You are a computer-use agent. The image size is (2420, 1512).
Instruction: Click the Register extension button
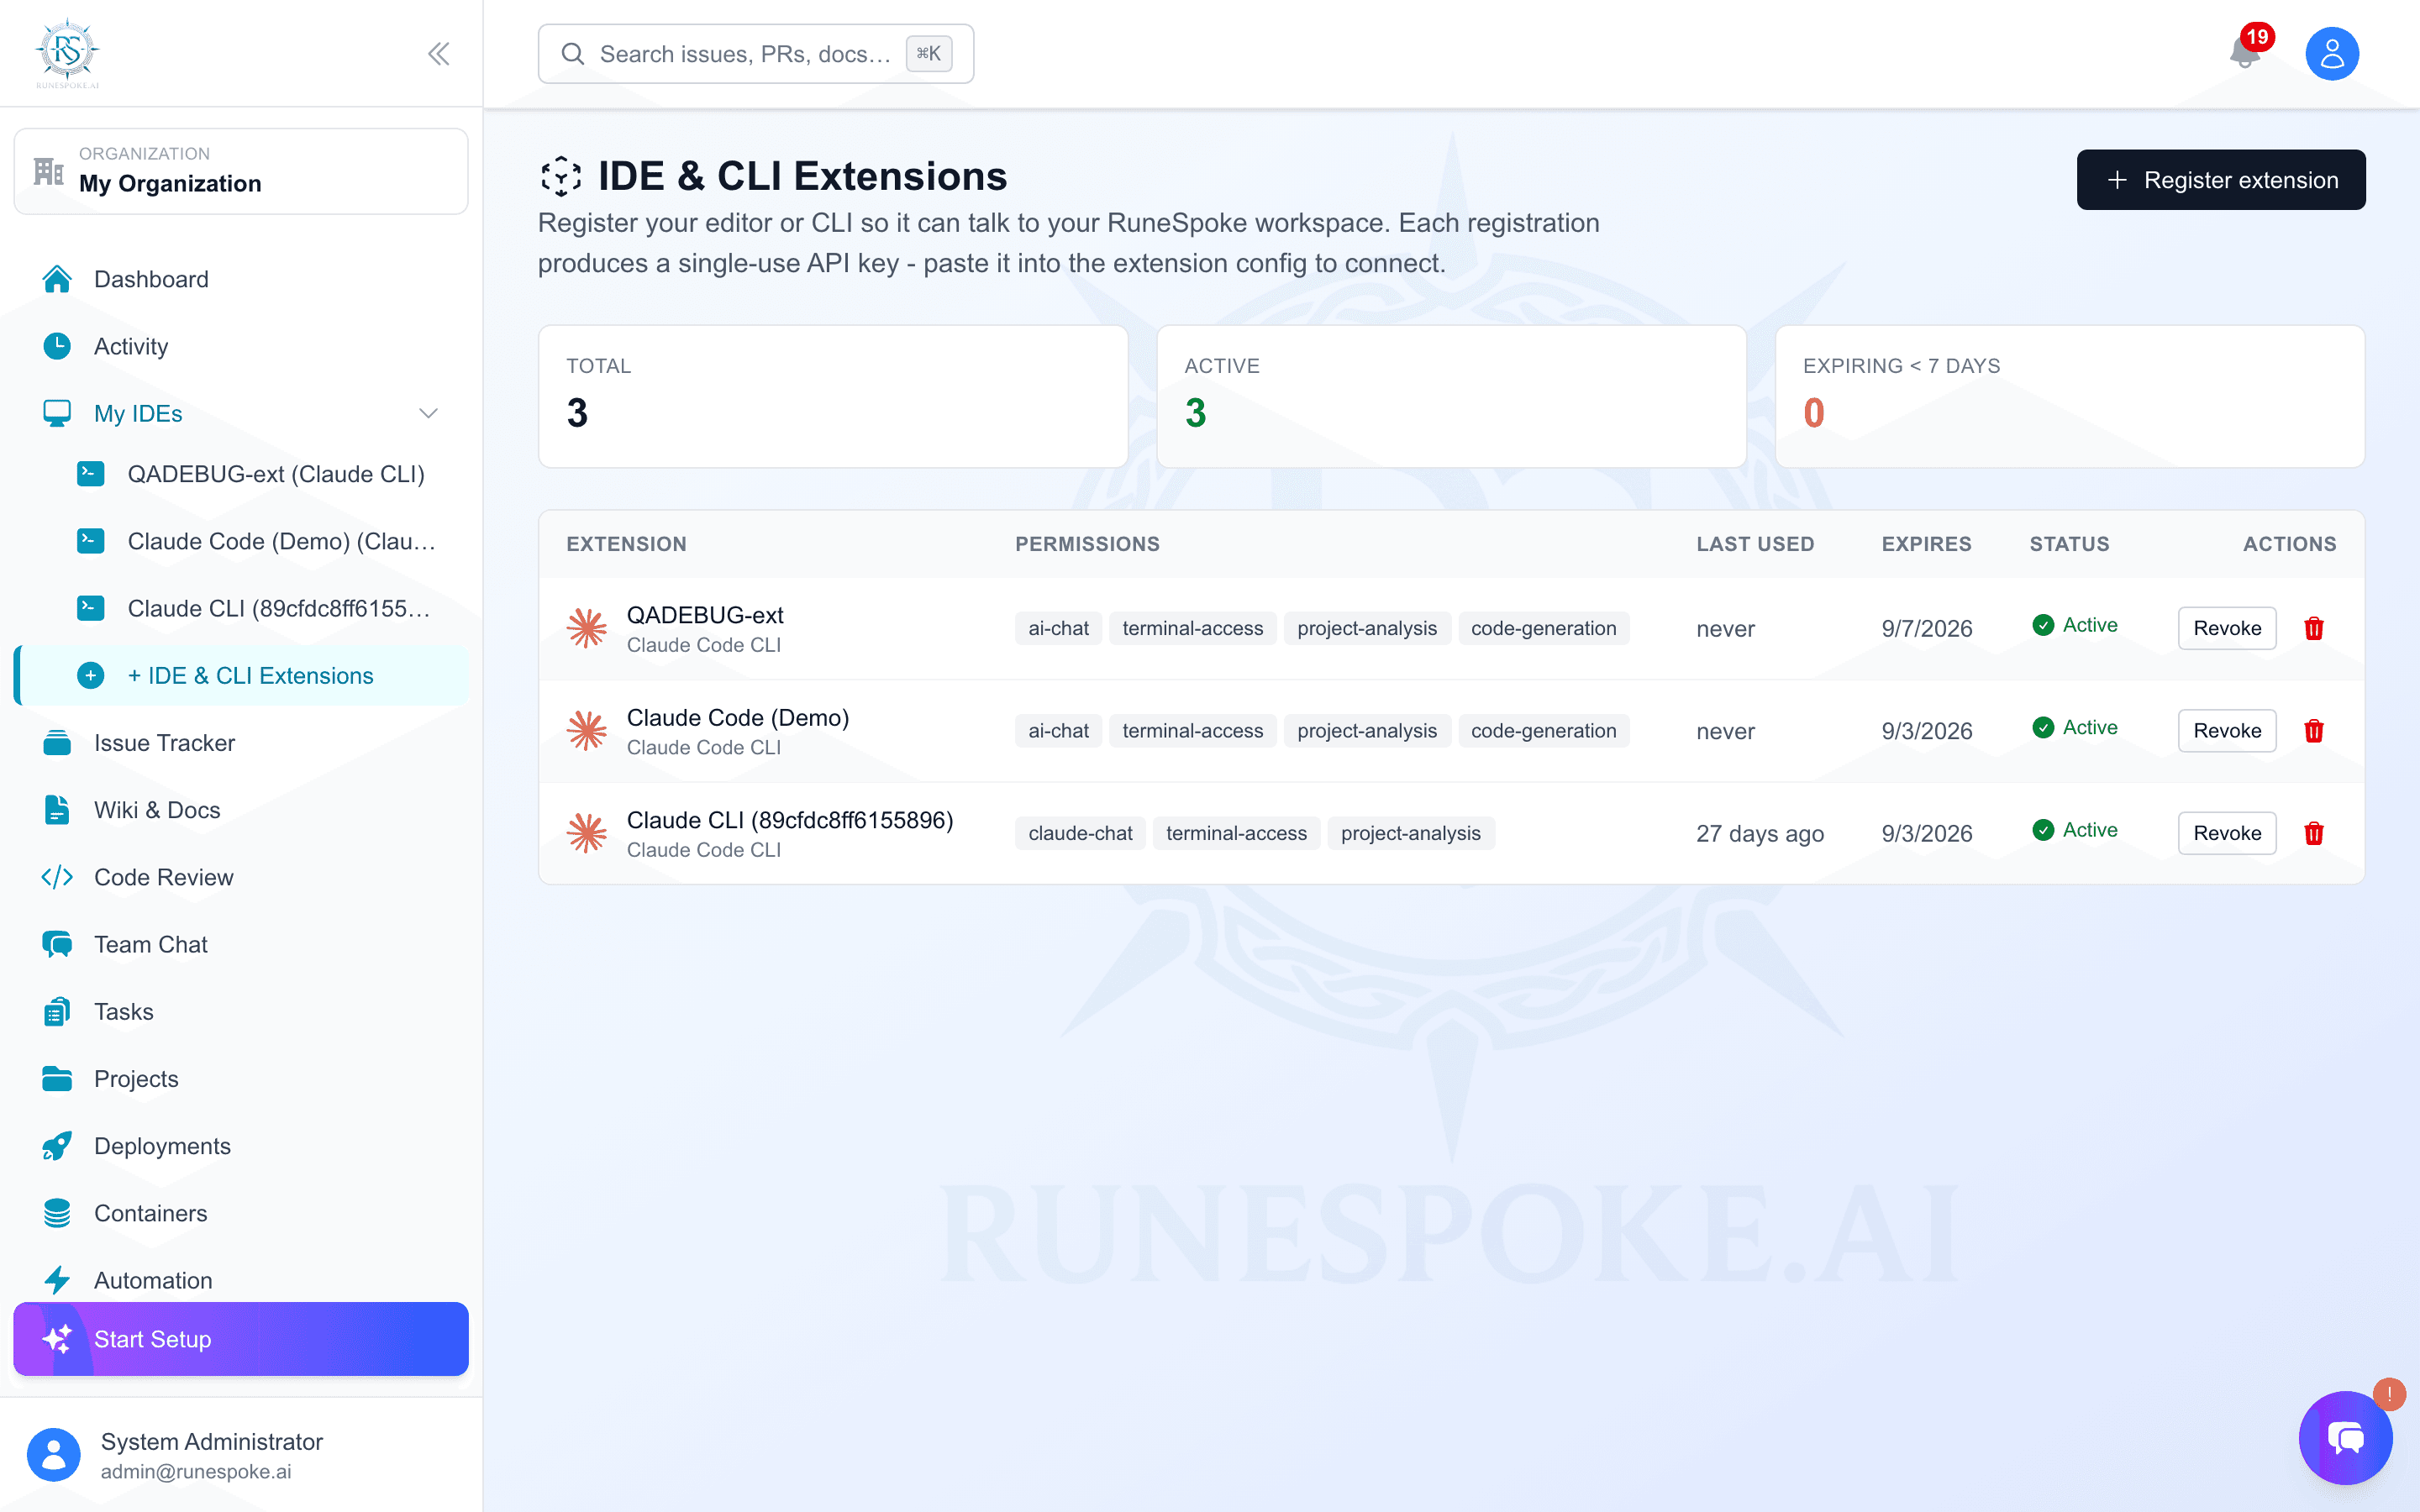(2220, 180)
